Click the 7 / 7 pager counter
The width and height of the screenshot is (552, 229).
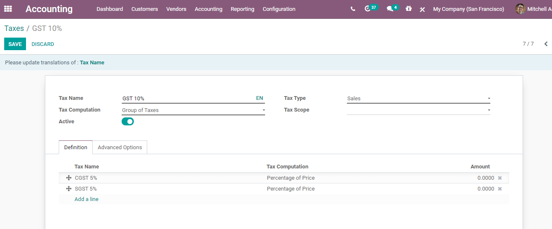point(528,43)
